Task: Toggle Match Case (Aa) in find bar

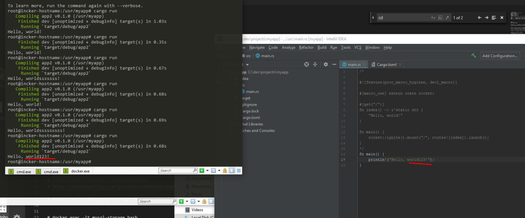Action: [433, 18]
